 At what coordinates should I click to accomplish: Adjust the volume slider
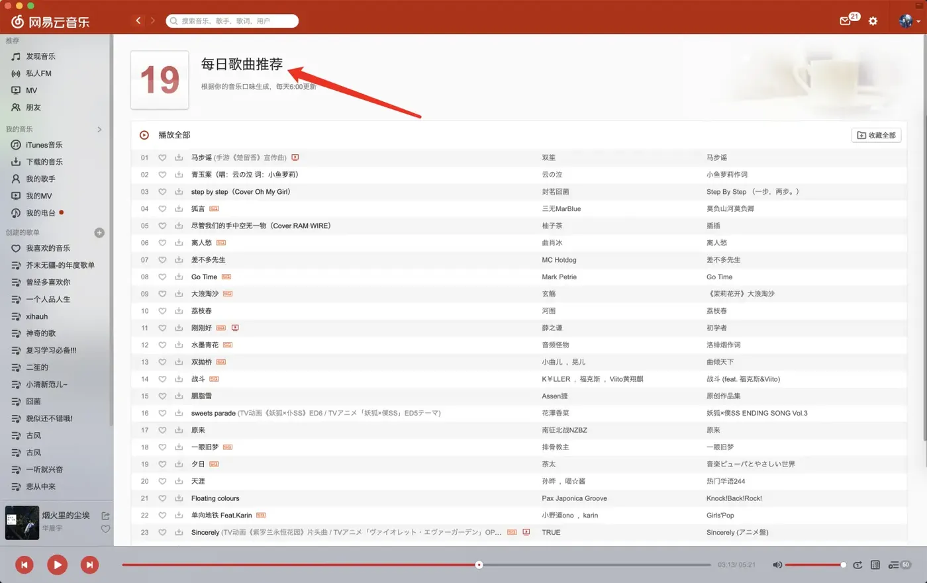pos(816,565)
